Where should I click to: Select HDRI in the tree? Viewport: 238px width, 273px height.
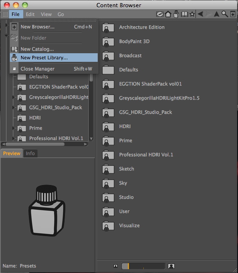(x=35, y=118)
